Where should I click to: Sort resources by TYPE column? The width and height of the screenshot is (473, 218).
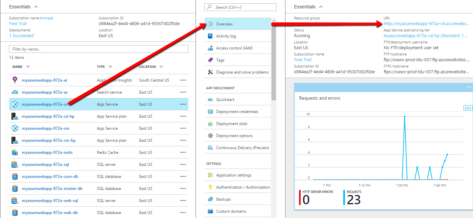point(104,67)
